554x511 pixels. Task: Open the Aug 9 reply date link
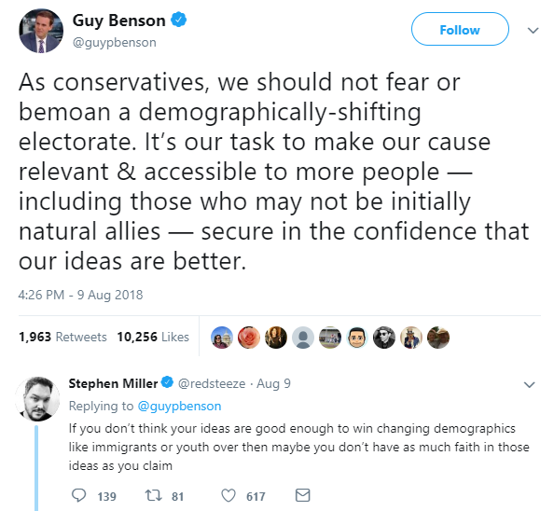(x=273, y=383)
